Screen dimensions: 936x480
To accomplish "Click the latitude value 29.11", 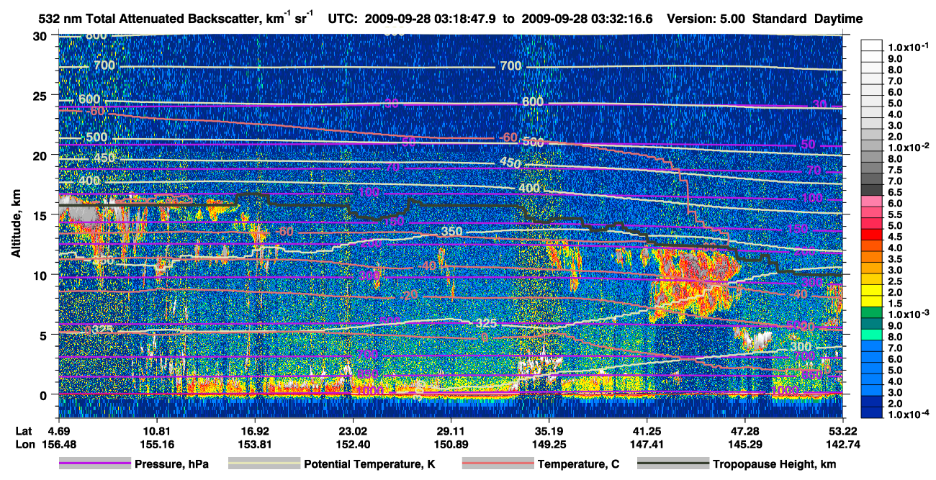I will [450, 432].
